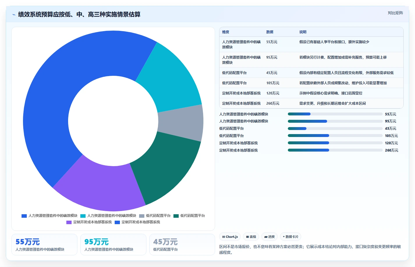Click the cyan legend swatch for 人力资源管理套件中的绩效模块

pos(83,216)
